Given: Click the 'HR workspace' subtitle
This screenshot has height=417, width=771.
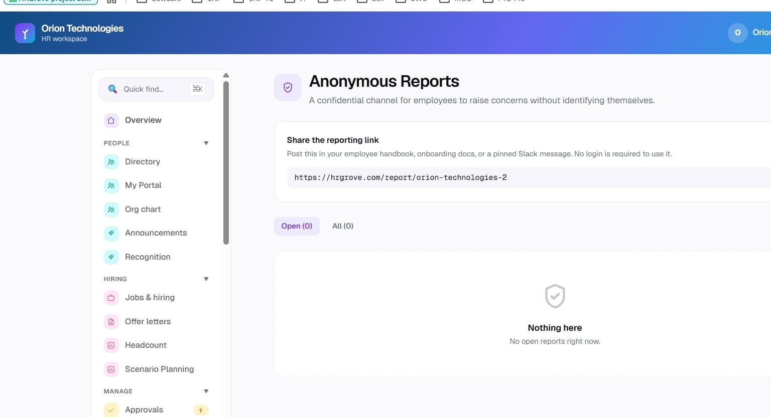Looking at the screenshot, I should pyautogui.click(x=64, y=39).
